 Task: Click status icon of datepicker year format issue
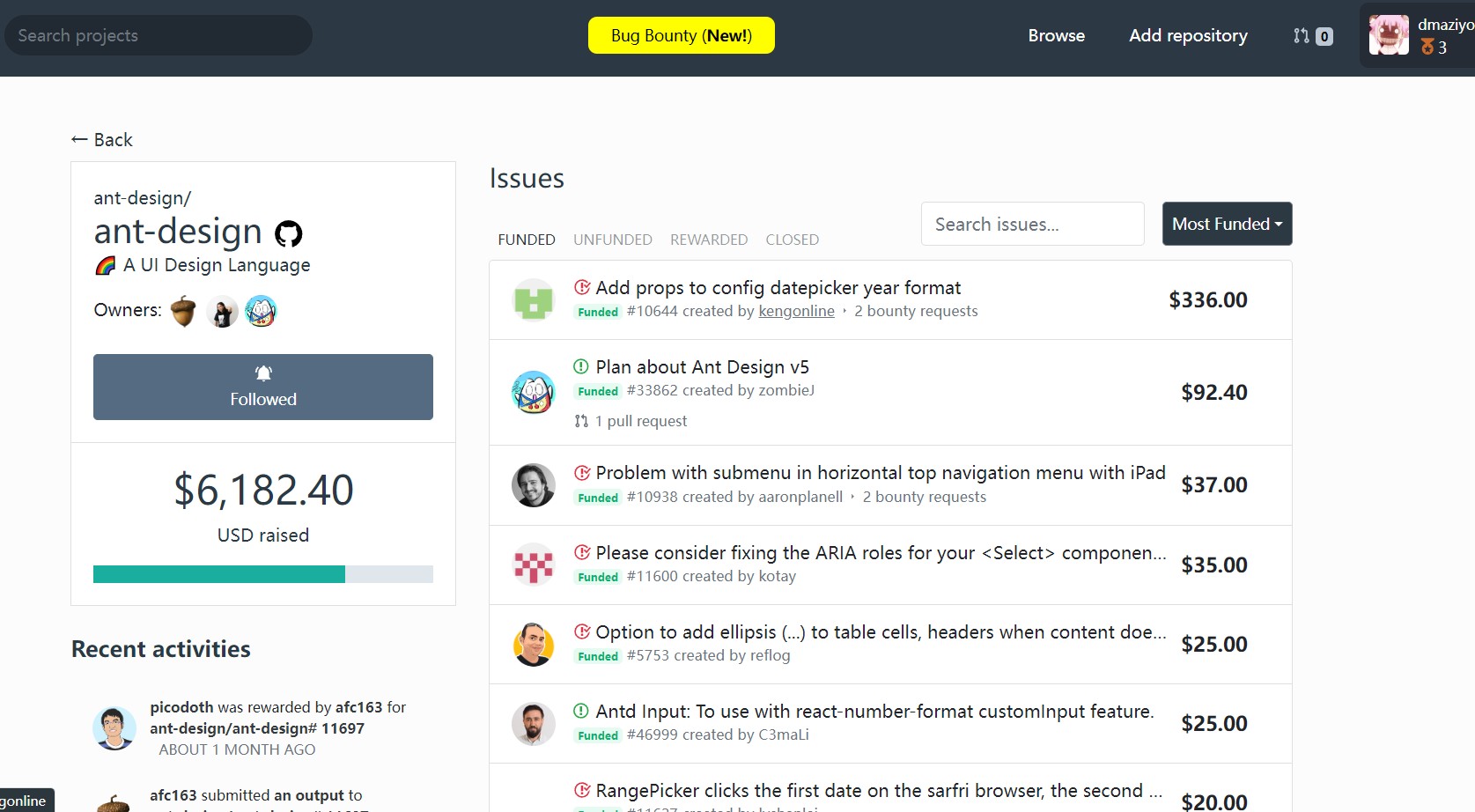pos(582,287)
